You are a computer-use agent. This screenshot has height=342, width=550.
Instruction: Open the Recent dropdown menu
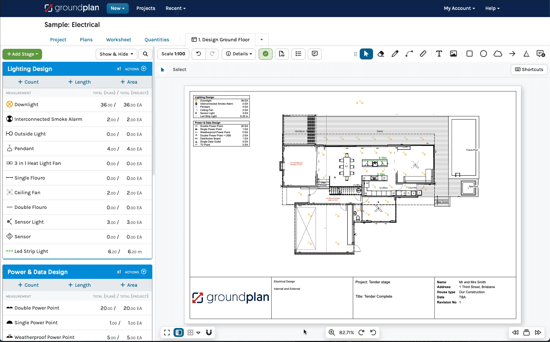[176, 8]
